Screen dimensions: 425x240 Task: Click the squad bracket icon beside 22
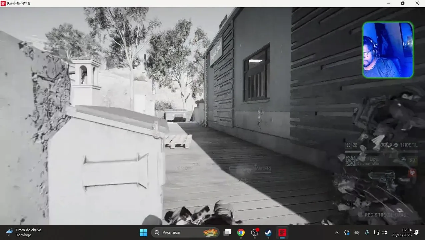click(348, 145)
